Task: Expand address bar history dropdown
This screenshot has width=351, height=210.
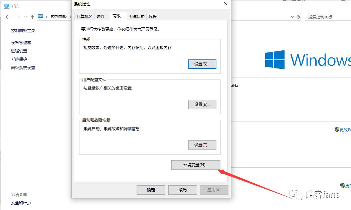Action: coord(292,17)
